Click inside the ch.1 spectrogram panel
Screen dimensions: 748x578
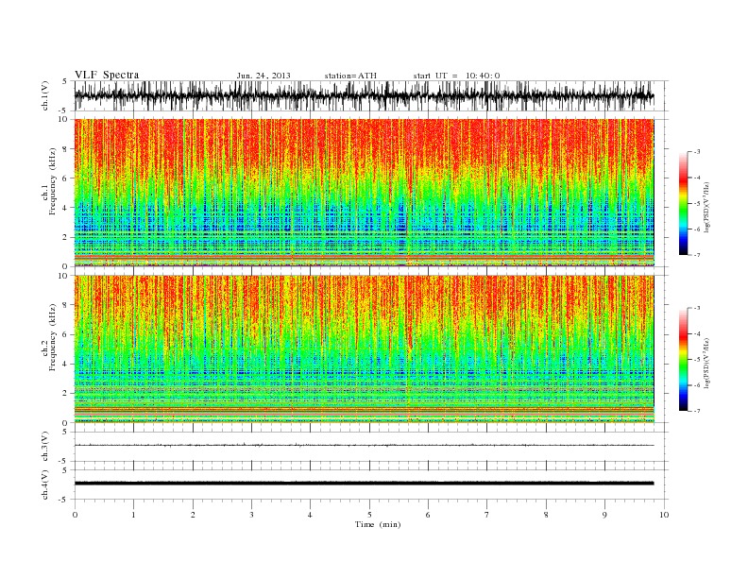point(364,193)
